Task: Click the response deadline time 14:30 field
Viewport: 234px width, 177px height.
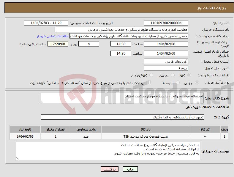Action: (x=121, y=44)
